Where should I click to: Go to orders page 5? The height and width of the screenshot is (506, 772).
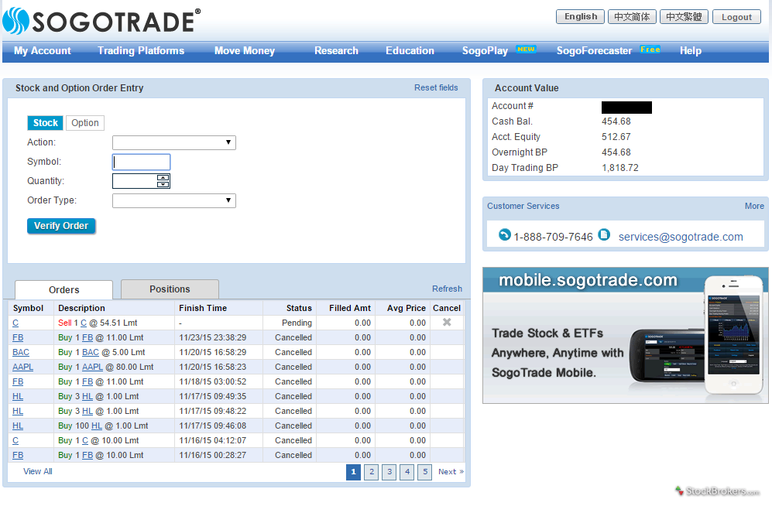425,472
